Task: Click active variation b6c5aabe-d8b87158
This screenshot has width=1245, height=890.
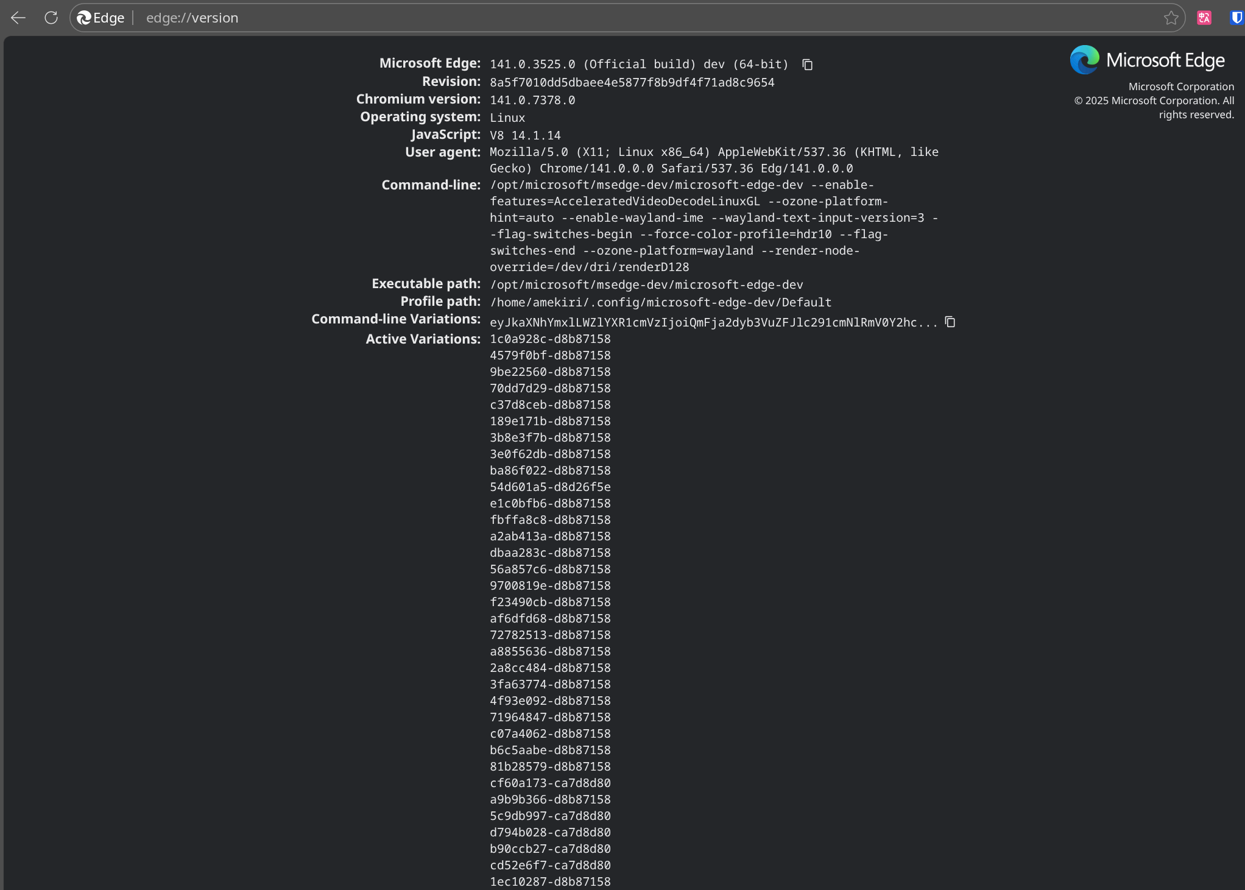Action: coord(550,750)
